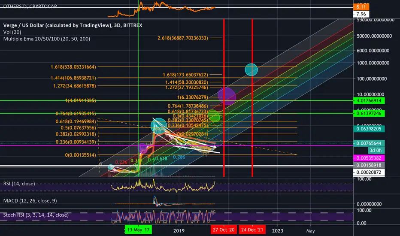Select the 1.414(58.20030820) Fibonacci label
Viewport: 400px width, 236px height.
[186, 82]
